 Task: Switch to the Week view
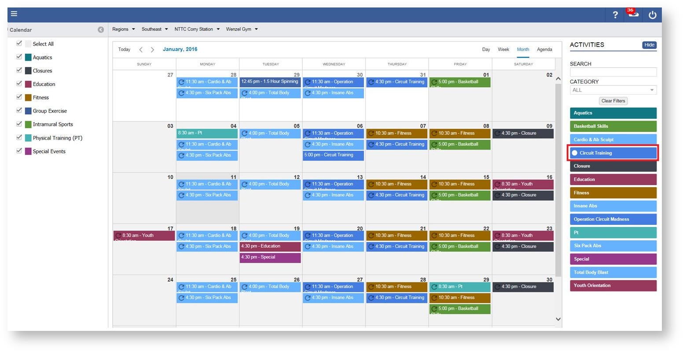point(503,49)
